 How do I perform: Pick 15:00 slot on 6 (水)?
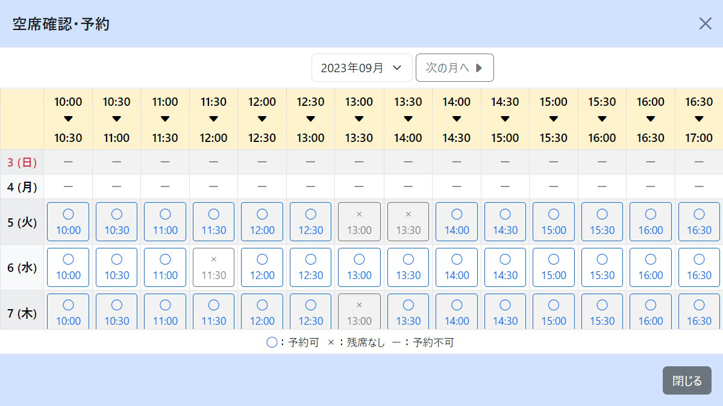click(553, 268)
